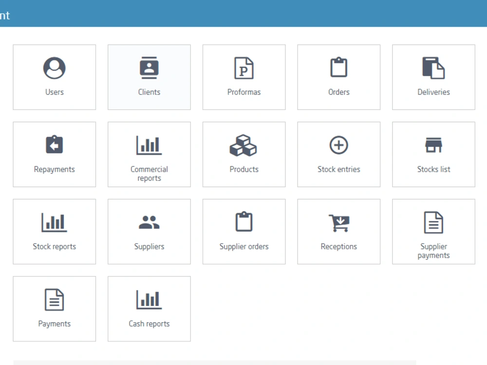Viewport: 487px width, 365px height.
Task: Open the Users account icon
Action: [x=55, y=68]
